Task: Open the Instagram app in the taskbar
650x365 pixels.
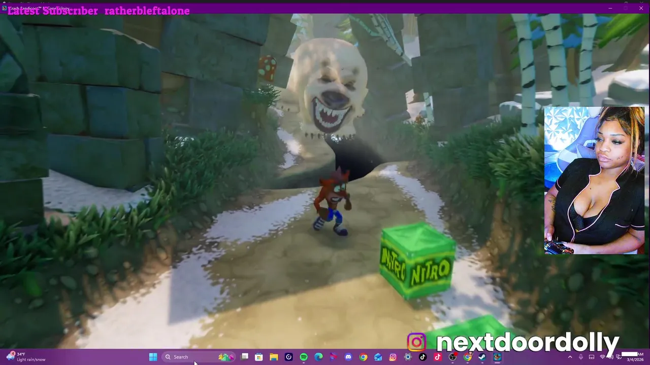Action: (393, 357)
